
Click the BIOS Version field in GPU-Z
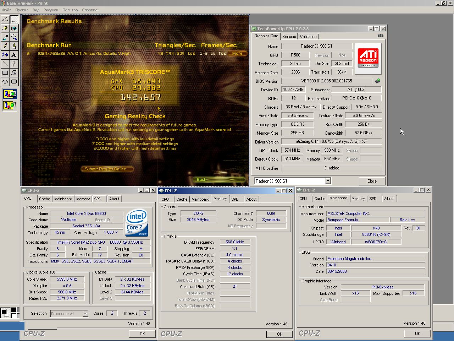pos(327,81)
